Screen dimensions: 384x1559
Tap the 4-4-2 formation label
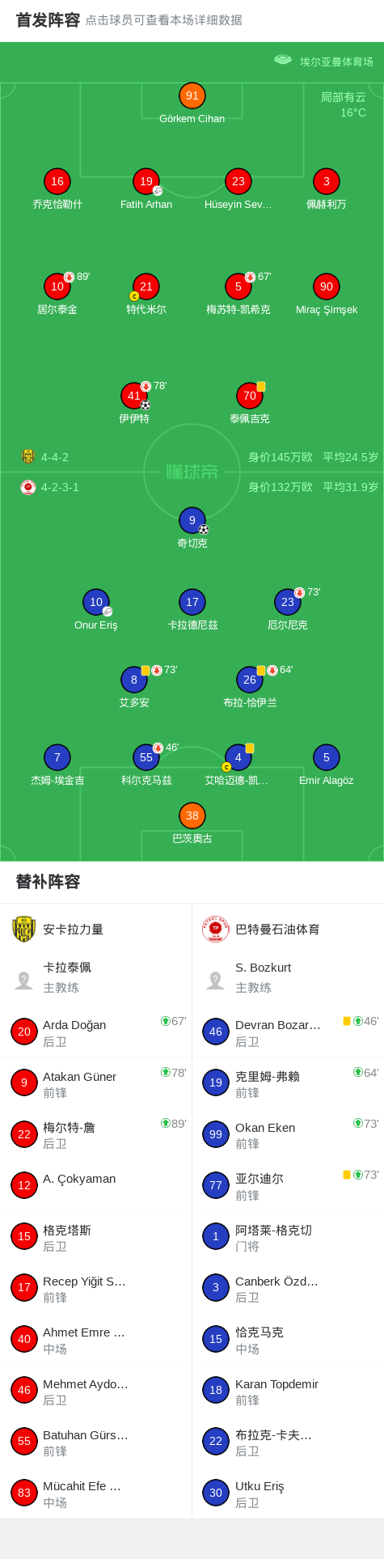coord(55,457)
